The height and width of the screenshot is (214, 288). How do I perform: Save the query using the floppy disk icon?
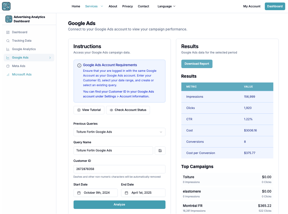pyautogui.click(x=160, y=150)
